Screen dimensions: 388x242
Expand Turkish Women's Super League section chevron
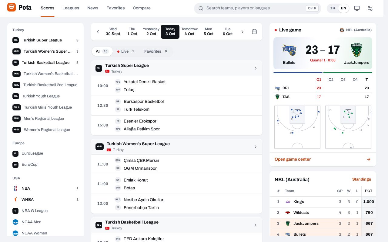(255, 147)
